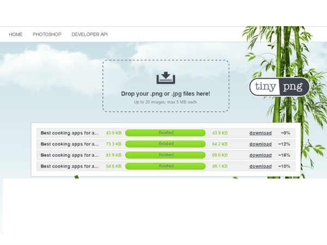
Task: Click the 49.1 KB compressed size value
Action: 220,166
